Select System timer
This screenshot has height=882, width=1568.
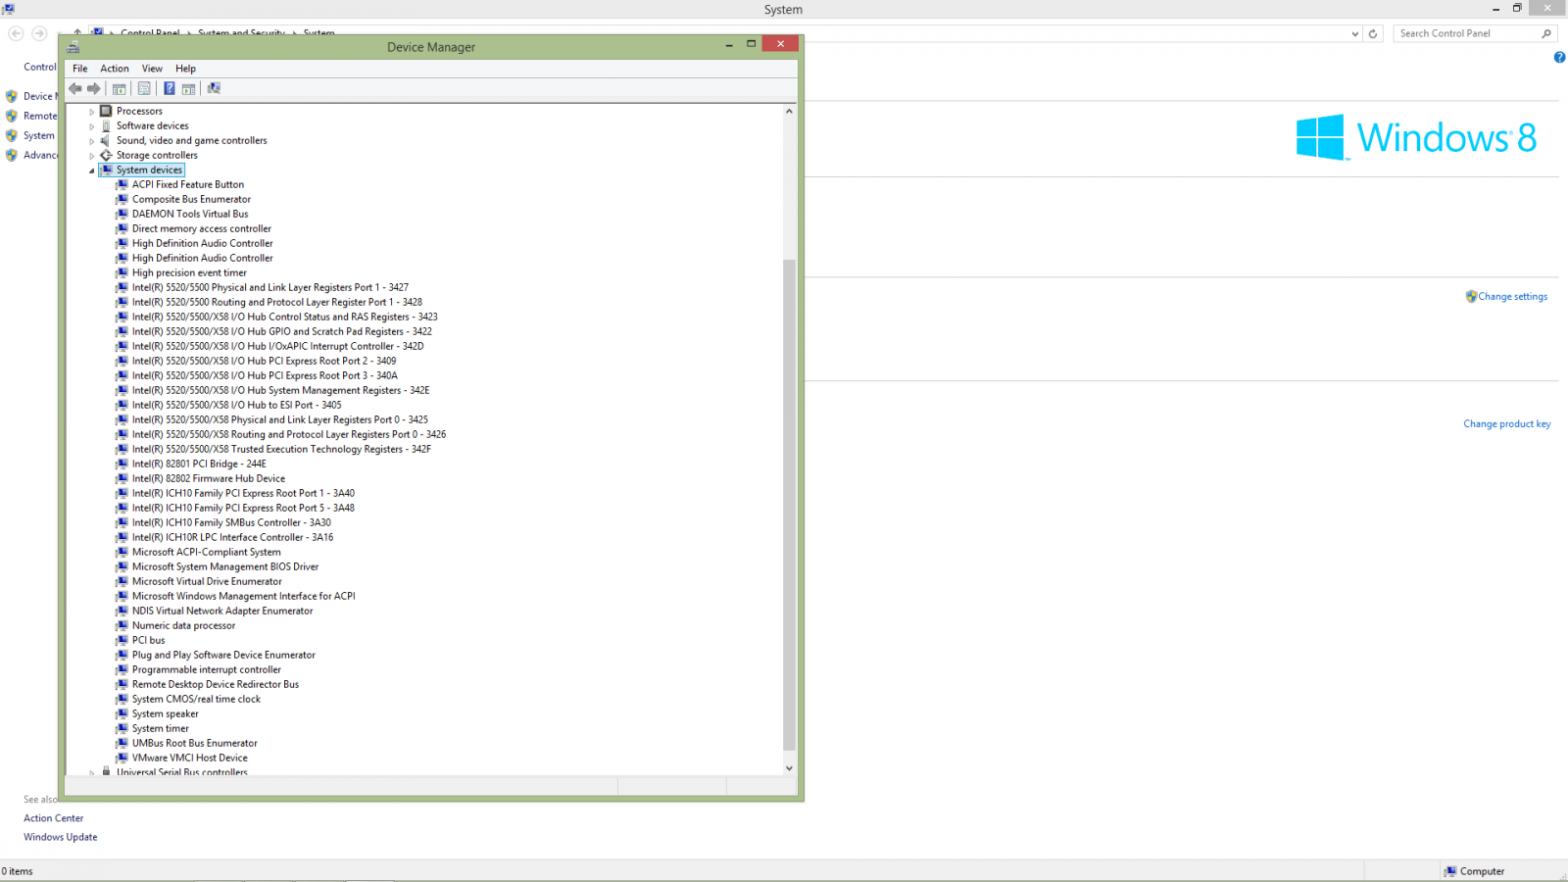161,728
